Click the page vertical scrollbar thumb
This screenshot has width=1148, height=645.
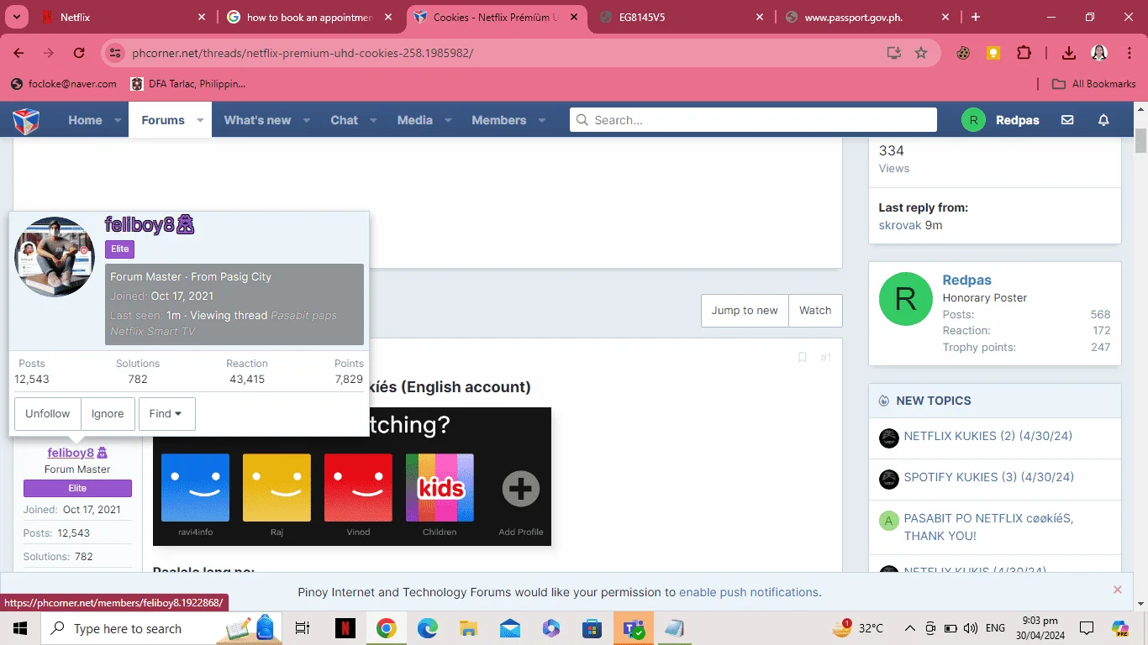(1140, 140)
